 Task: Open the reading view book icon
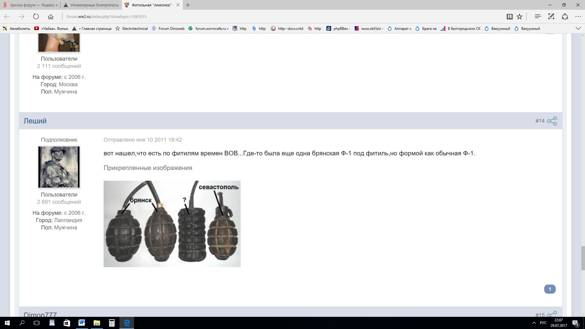pyautogui.click(x=509, y=17)
